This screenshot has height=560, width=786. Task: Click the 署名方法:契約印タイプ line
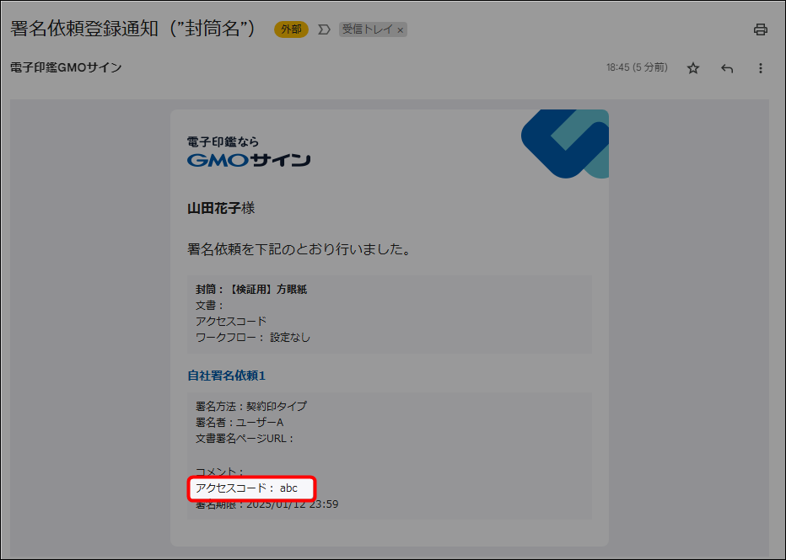(x=251, y=406)
